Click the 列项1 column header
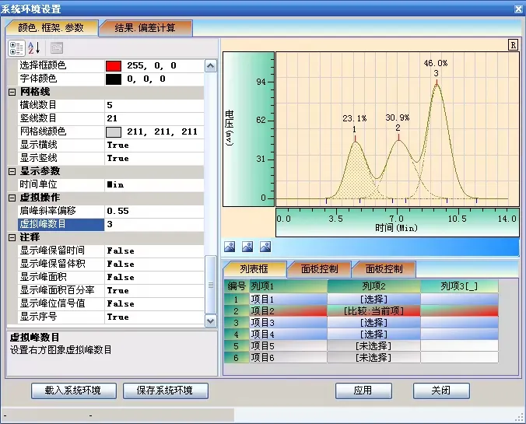The width and height of the screenshot is (526, 424). tap(288, 286)
